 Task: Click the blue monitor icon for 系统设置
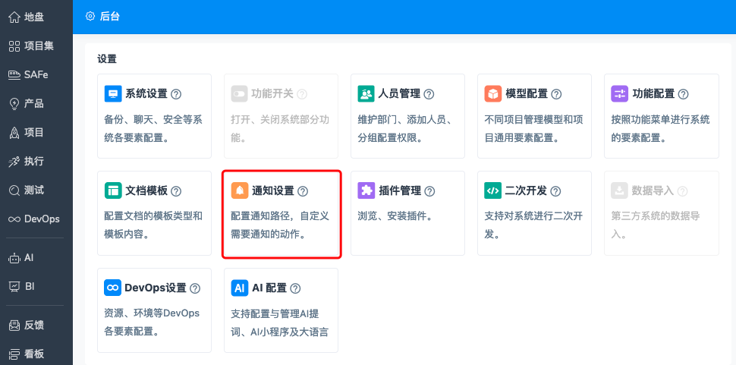coord(113,94)
